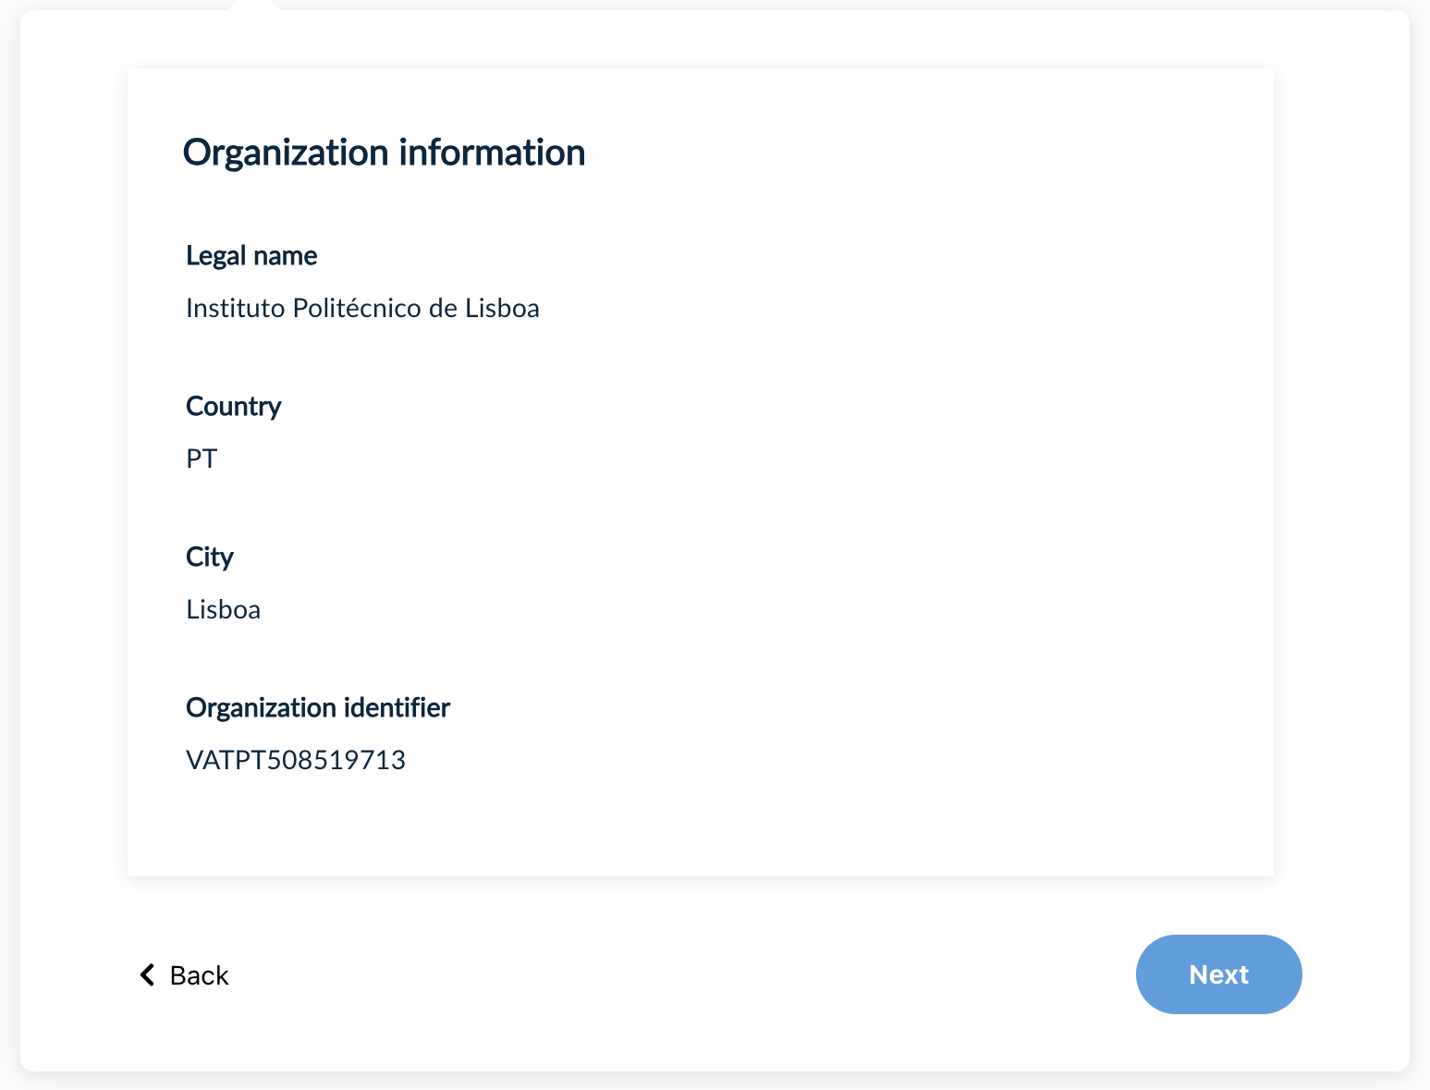
Task: Click the Organization information heading
Action: (384, 153)
